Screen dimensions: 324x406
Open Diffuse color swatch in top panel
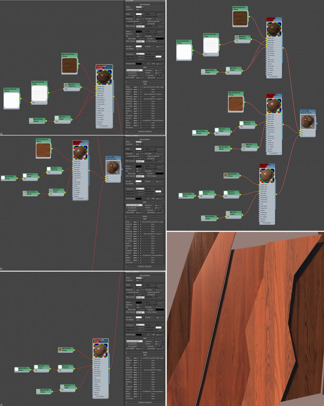[139, 7]
